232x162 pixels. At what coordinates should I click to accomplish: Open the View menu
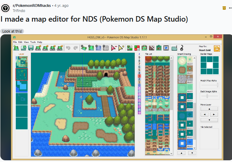point(26,42)
